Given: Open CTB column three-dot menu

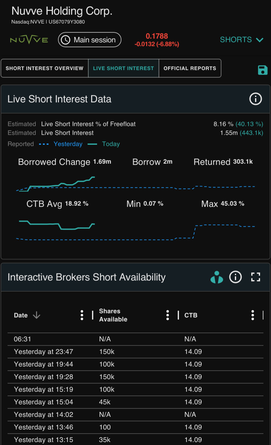Looking at the screenshot, I should (253, 315).
